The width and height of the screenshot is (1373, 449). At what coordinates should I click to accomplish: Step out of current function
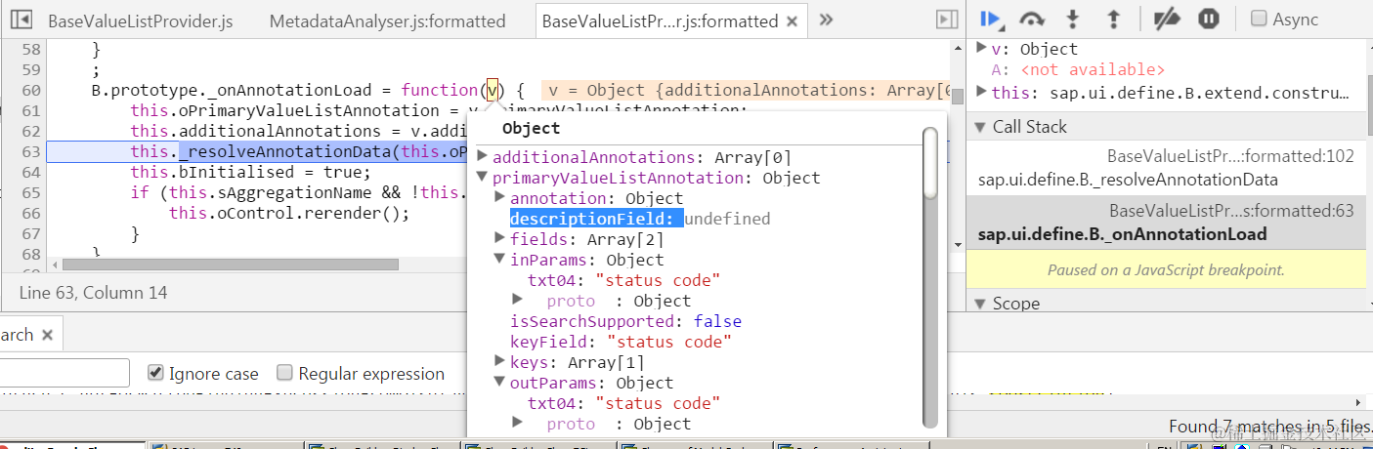(1113, 19)
